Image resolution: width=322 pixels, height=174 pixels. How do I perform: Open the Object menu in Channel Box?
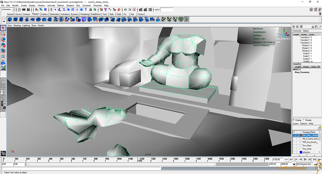(306, 31)
